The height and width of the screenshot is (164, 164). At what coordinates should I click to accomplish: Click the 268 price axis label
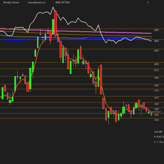[156, 41]
